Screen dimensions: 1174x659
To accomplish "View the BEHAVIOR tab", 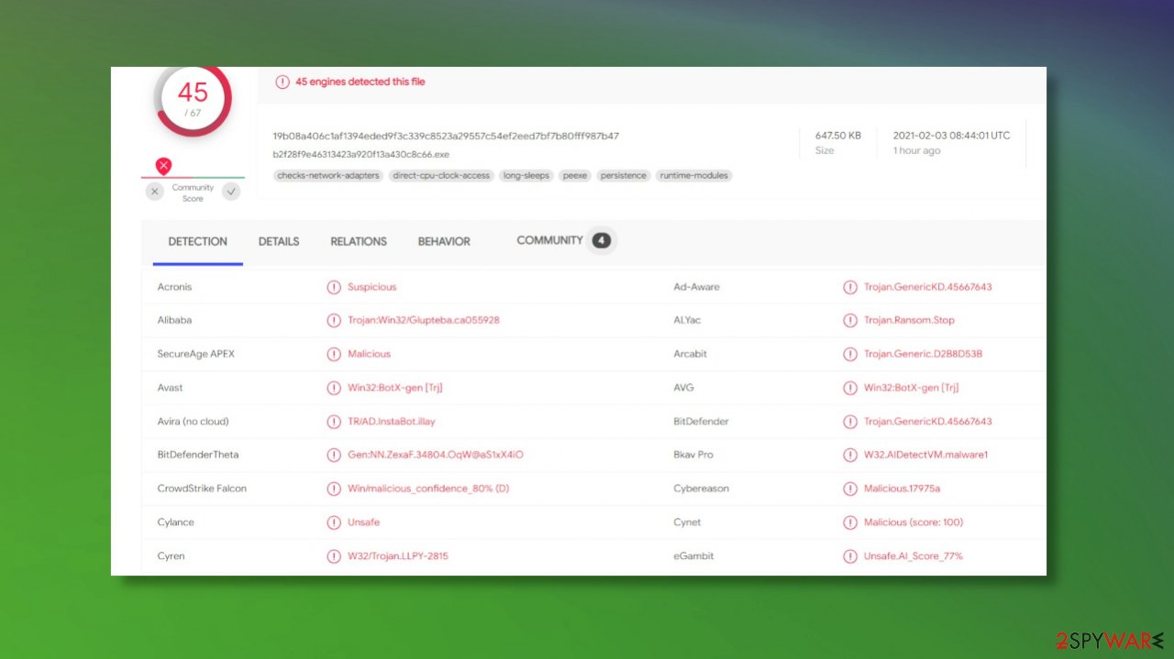I will coord(444,242).
